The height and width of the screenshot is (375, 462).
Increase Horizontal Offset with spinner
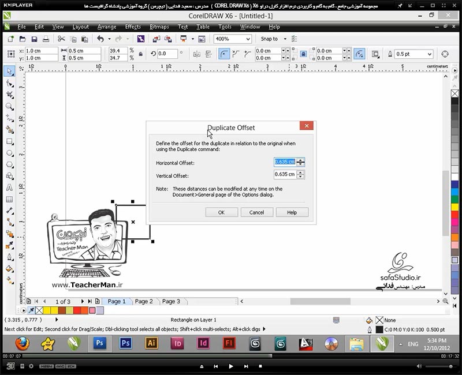tap(300, 160)
